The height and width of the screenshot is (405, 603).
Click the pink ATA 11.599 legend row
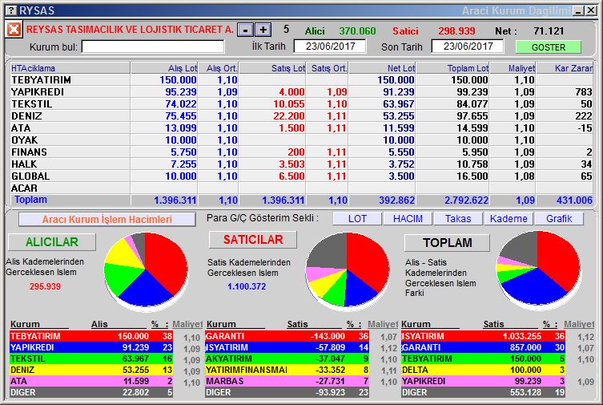[x=91, y=381]
